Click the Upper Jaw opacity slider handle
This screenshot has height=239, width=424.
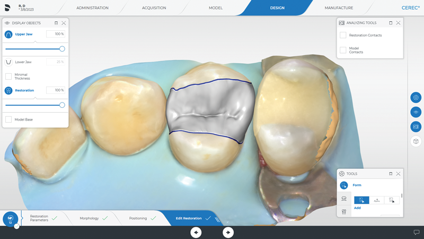point(62,49)
